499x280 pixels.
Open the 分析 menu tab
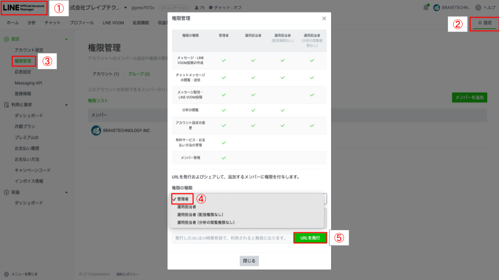[32, 23]
